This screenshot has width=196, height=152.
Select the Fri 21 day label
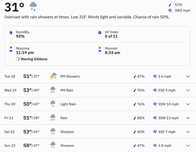pos(9,118)
